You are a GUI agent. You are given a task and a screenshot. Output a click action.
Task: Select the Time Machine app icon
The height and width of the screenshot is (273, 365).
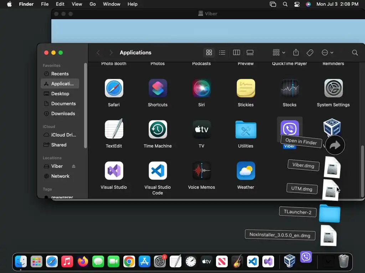(x=158, y=129)
